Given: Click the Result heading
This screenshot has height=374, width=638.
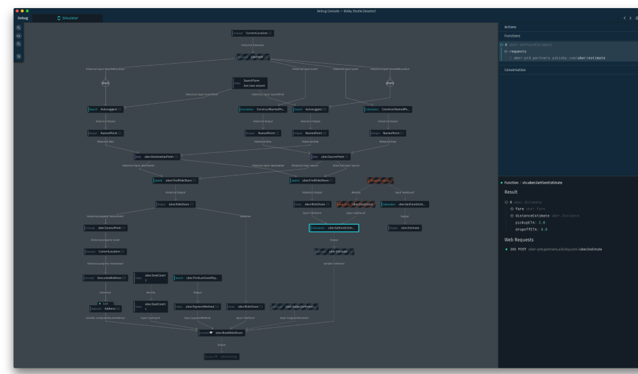Looking at the screenshot, I should point(511,192).
